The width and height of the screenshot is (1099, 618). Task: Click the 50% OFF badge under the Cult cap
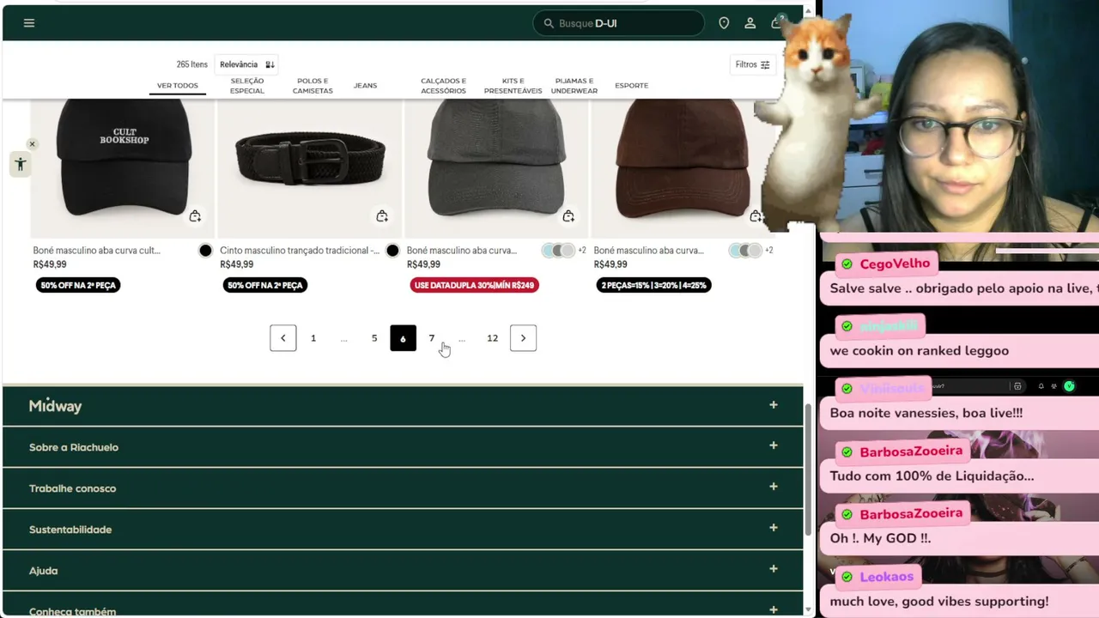78,285
